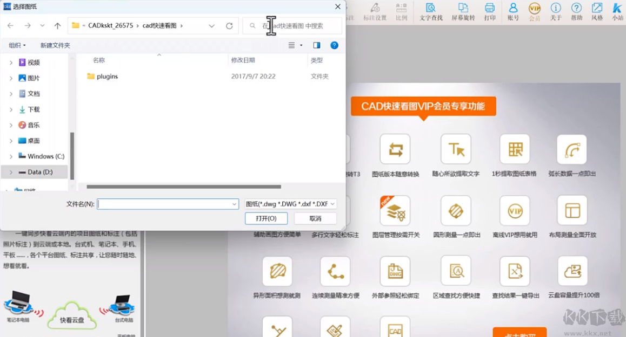Click the 图层管理按需开关 icon

[395, 210]
